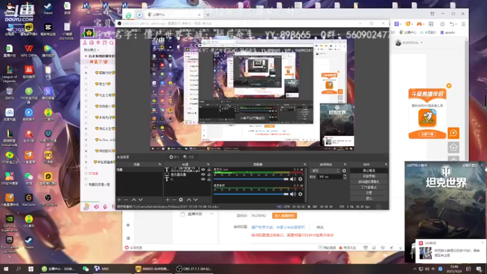Click the YY speaker icon at bottom
The image size is (487, 274).
pyautogui.click(x=97, y=206)
